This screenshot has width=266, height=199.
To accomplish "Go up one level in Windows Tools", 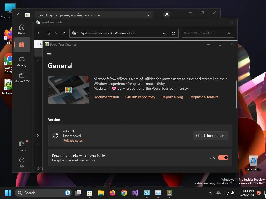I will 64,33.
